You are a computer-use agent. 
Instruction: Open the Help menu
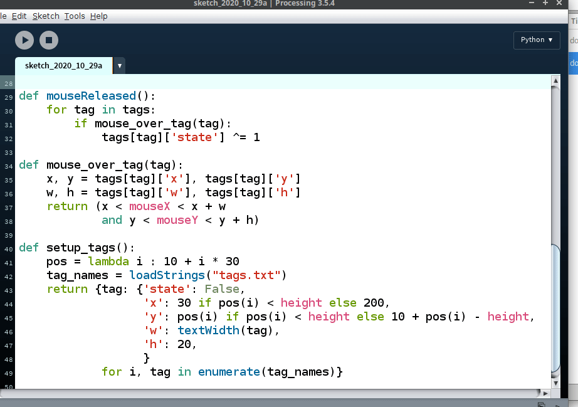(x=98, y=16)
